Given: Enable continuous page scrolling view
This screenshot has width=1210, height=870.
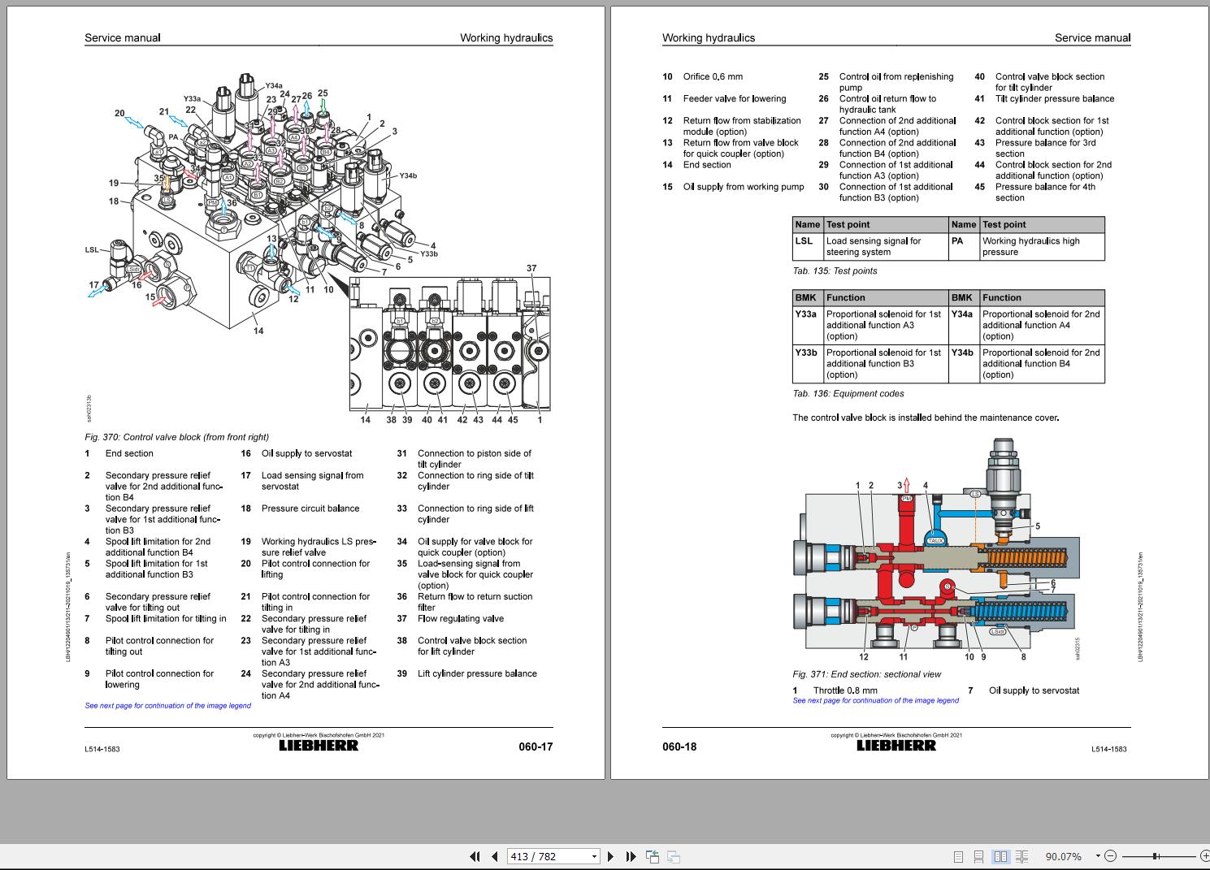Looking at the screenshot, I should 979,856.
